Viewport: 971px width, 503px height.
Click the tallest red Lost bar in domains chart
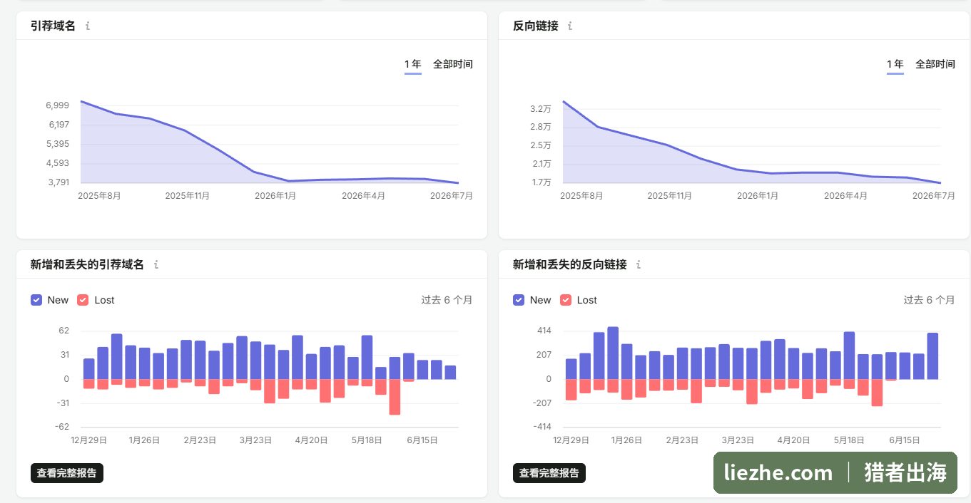coord(395,397)
